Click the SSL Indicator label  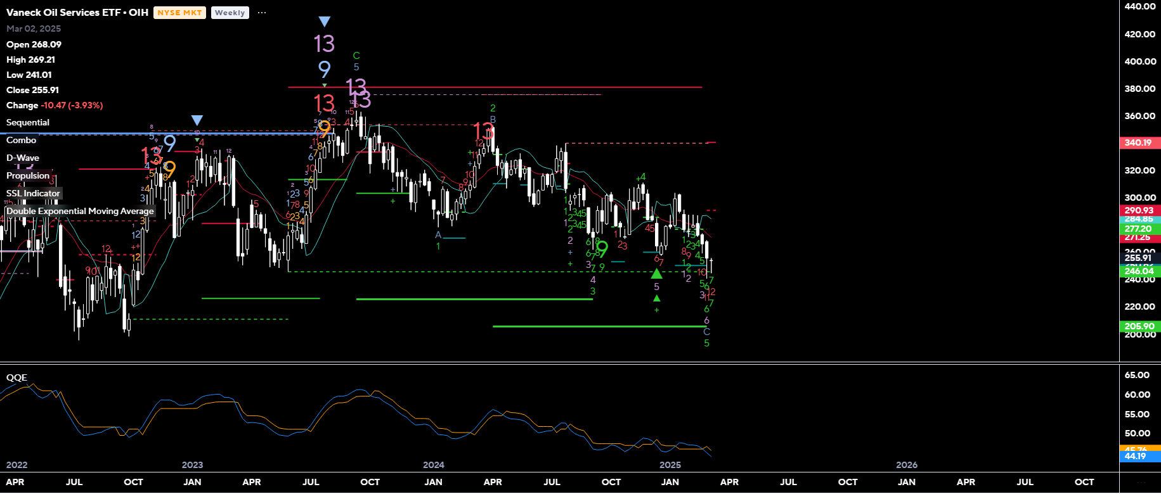(33, 193)
